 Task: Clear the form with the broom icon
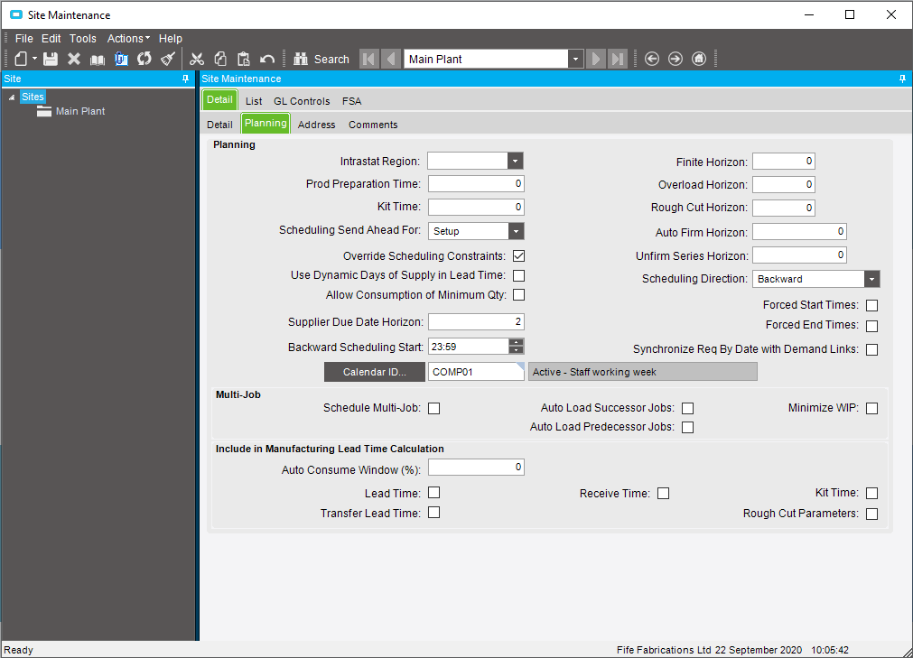coord(168,59)
